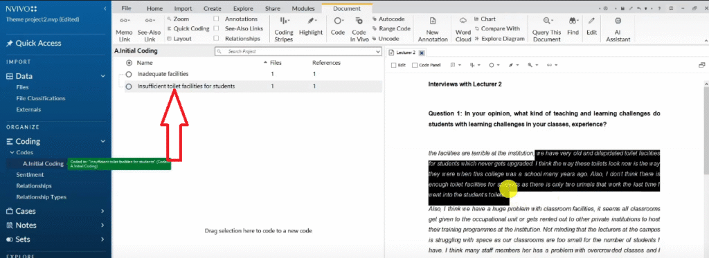Open File Classifications in sidebar

[41, 98]
